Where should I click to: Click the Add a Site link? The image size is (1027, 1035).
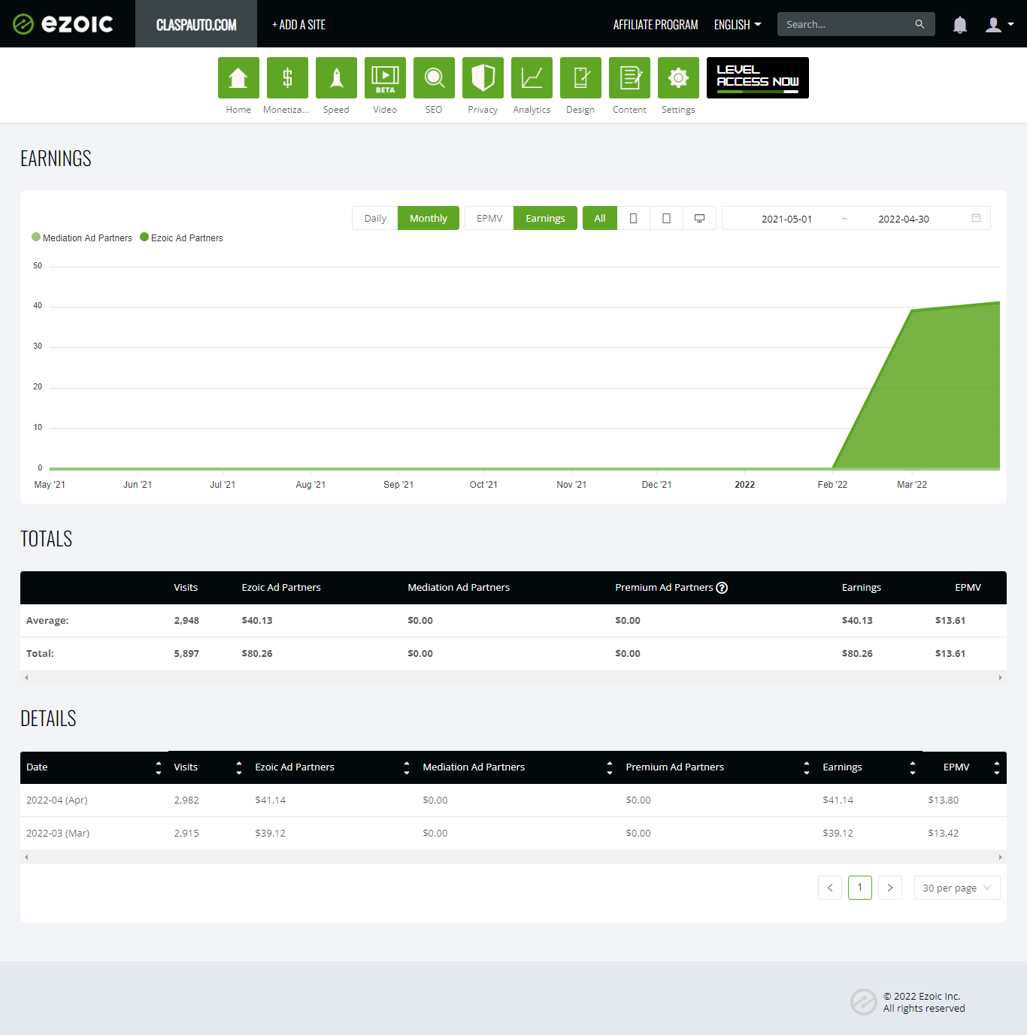pyautogui.click(x=298, y=25)
